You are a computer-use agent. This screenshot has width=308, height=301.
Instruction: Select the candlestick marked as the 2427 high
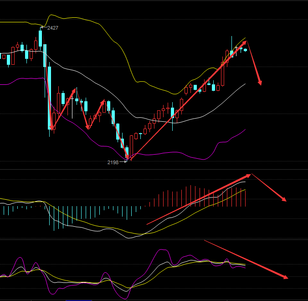coord(41,39)
